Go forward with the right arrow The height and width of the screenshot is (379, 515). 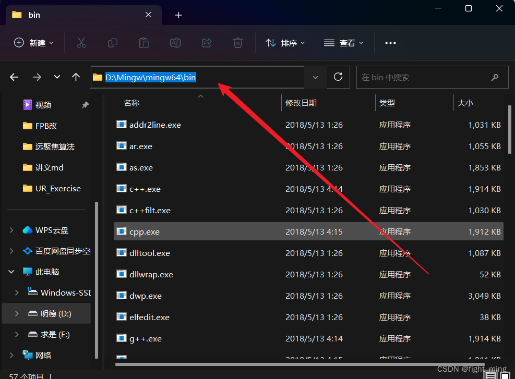(x=37, y=77)
